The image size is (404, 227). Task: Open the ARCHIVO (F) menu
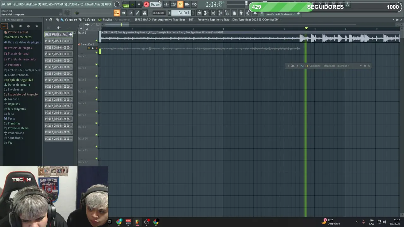coord(8,4)
